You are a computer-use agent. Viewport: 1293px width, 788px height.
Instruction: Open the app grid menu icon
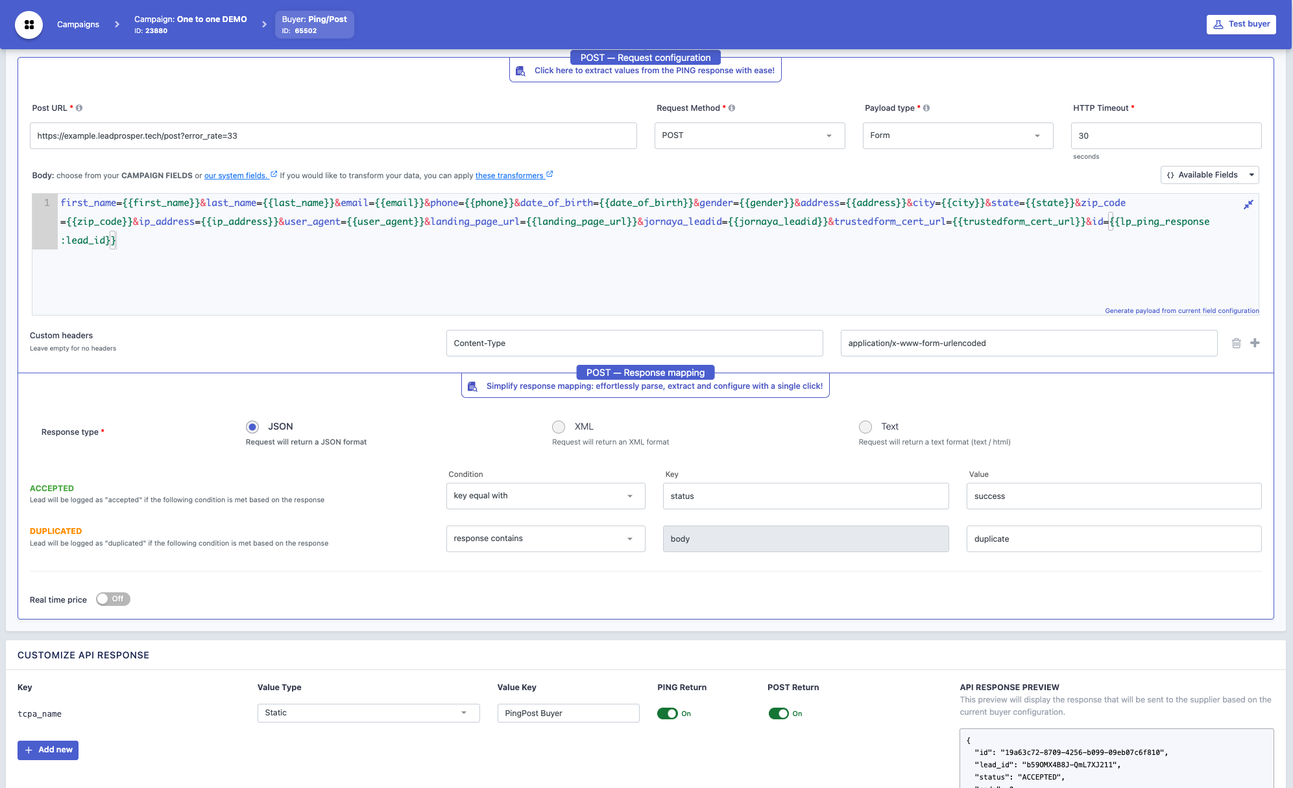tap(29, 25)
